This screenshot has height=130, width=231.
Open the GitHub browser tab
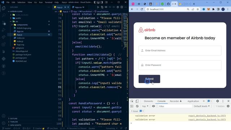click(168, 4)
